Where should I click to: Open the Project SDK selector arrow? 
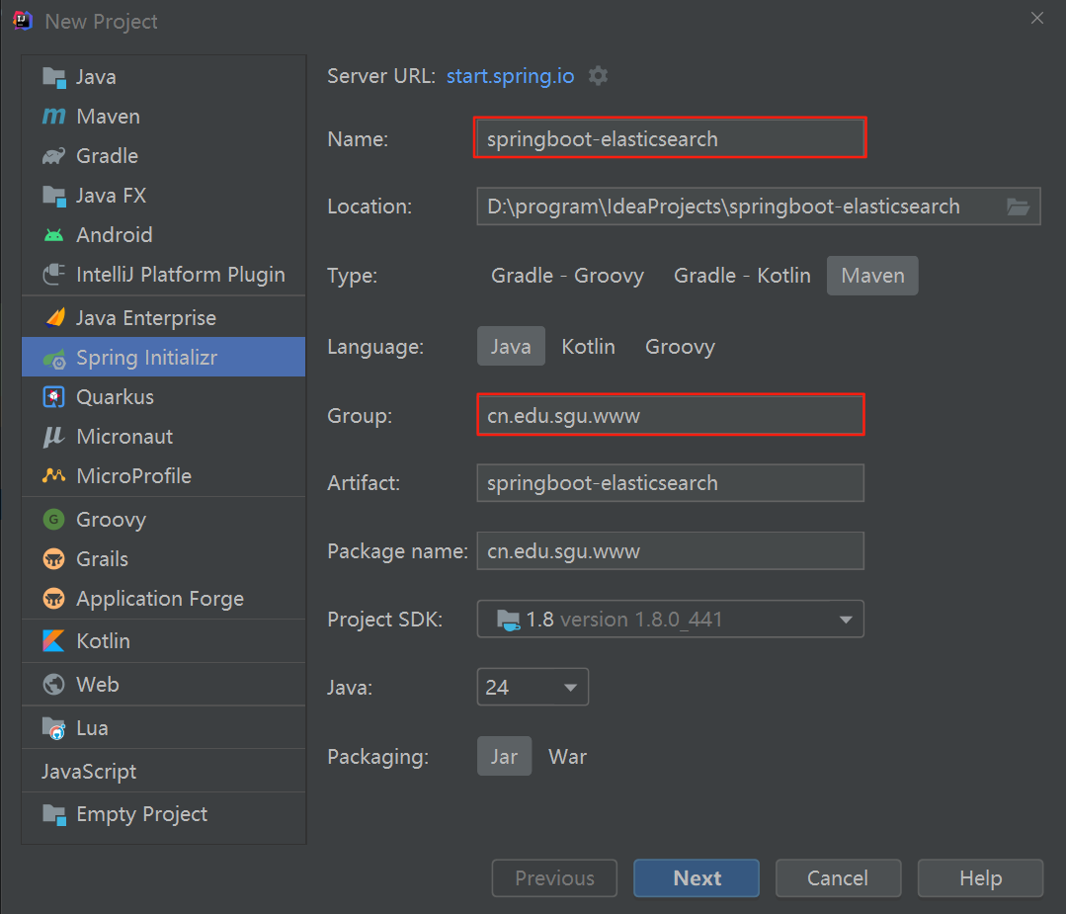(845, 619)
